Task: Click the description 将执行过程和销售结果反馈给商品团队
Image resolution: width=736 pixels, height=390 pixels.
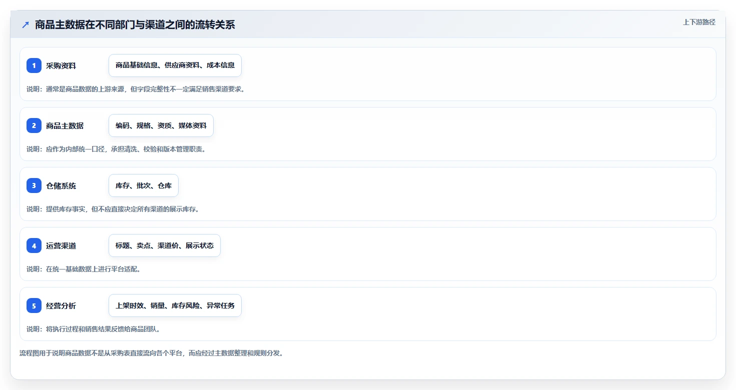Action: [94, 329]
